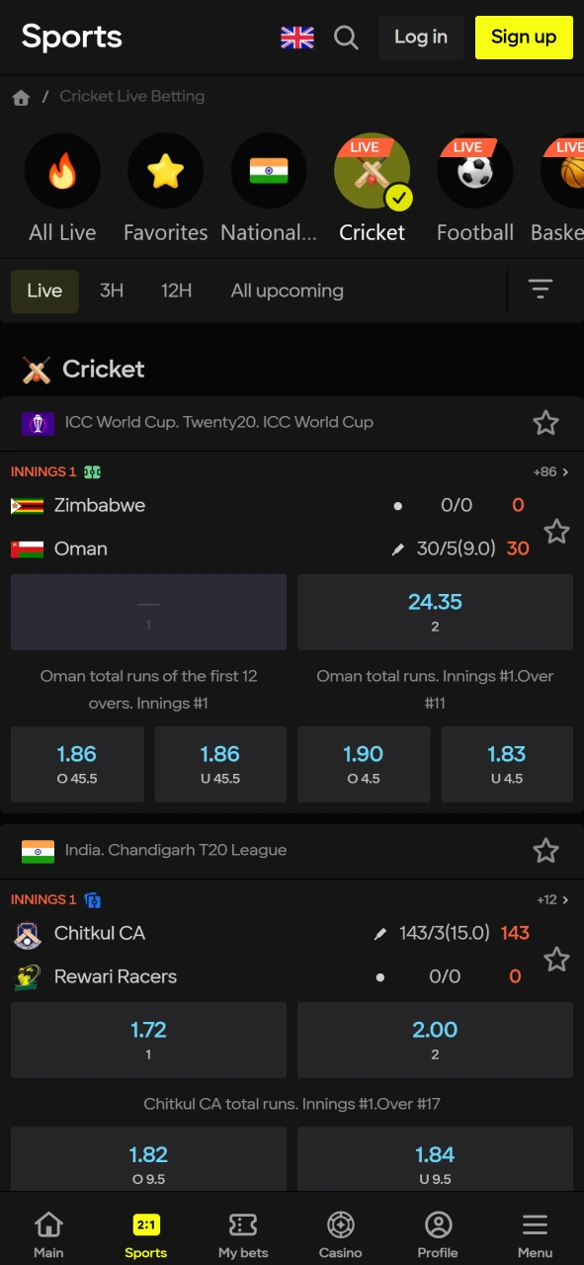584x1265 pixels.
Task: Open the match filter options
Action: (541, 290)
